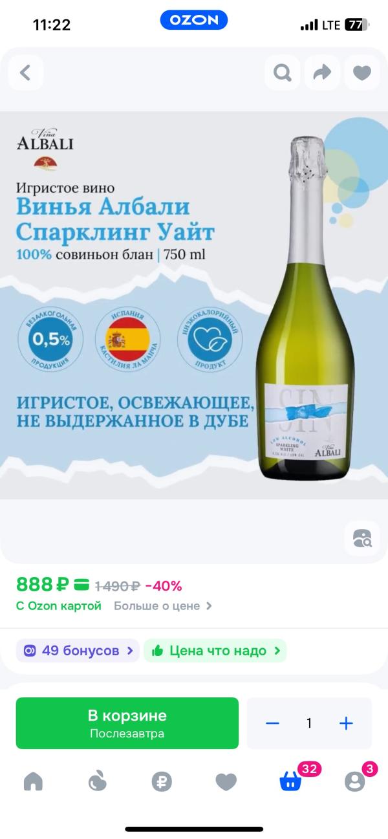This screenshot has height=839, width=388.
Task: Open 'Цена что надо' badge
Action: point(215,651)
